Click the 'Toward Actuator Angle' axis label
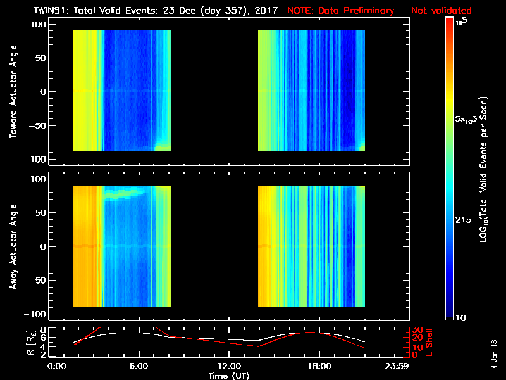 (13, 92)
